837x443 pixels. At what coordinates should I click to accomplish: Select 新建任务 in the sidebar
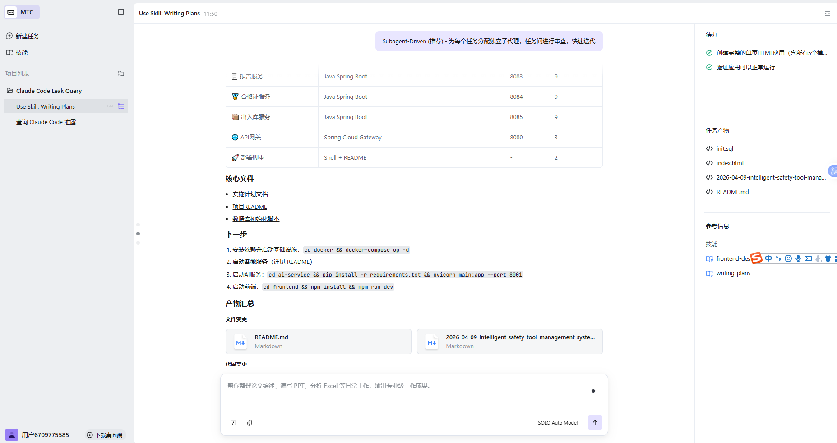27,36
